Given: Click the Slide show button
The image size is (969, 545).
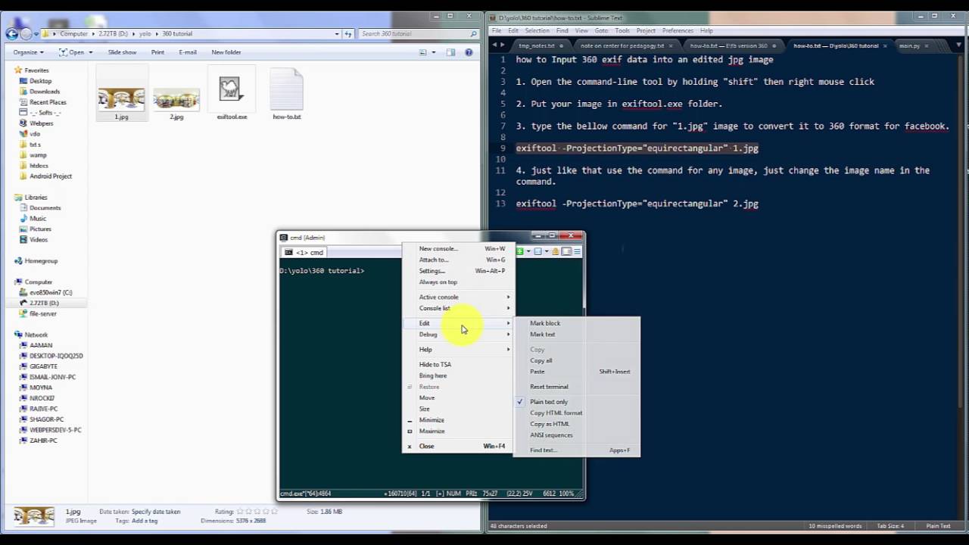Looking at the screenshot, I should [122, 52].
